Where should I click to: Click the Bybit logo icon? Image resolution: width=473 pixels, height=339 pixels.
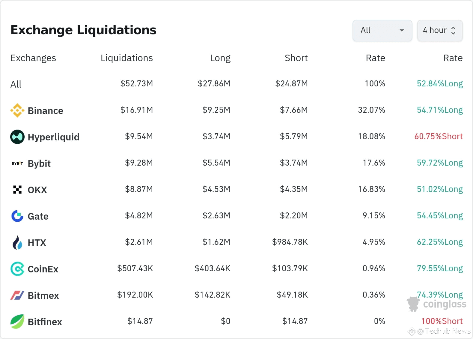point(17,163)
